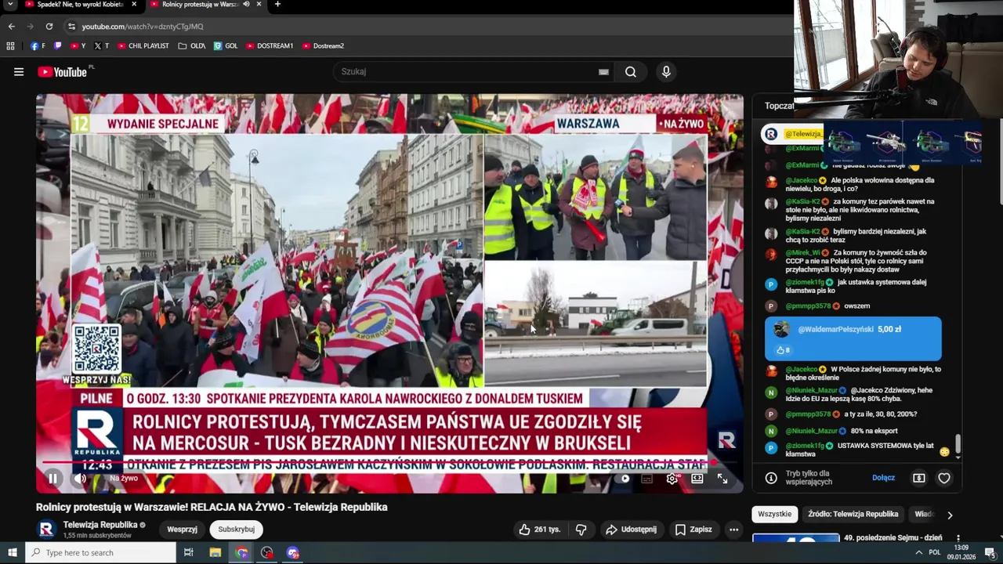Open members-only chat mode info icon
1003x564 pixels.
771,478
